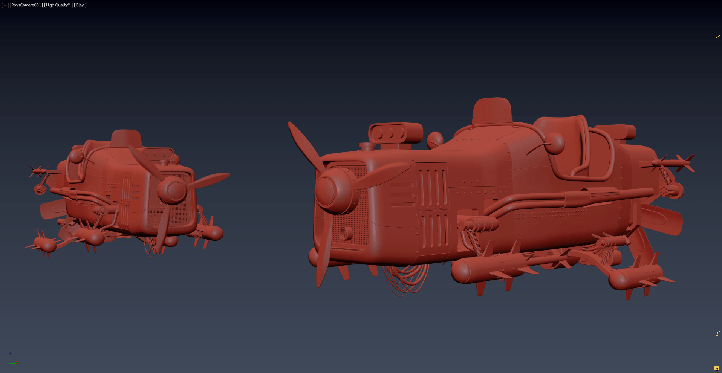Click the XYZ axis gizmo in bottom-left corner
Screen dimensions: 722x373
coord(12,359)
